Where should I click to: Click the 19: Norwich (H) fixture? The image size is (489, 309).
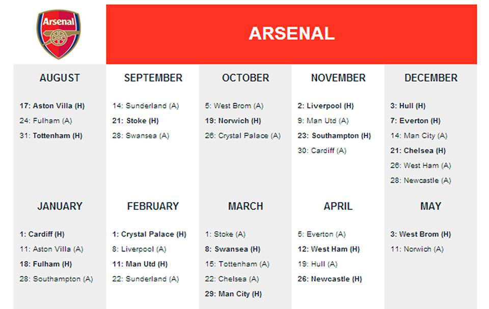pyautogui.click(x=233, y=121)
